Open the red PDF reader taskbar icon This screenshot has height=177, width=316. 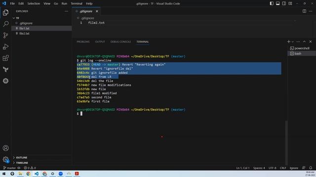[x=77, y=174]
